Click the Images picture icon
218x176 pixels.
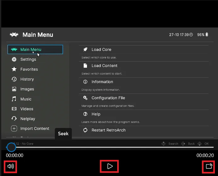click(x=14, y=89)
